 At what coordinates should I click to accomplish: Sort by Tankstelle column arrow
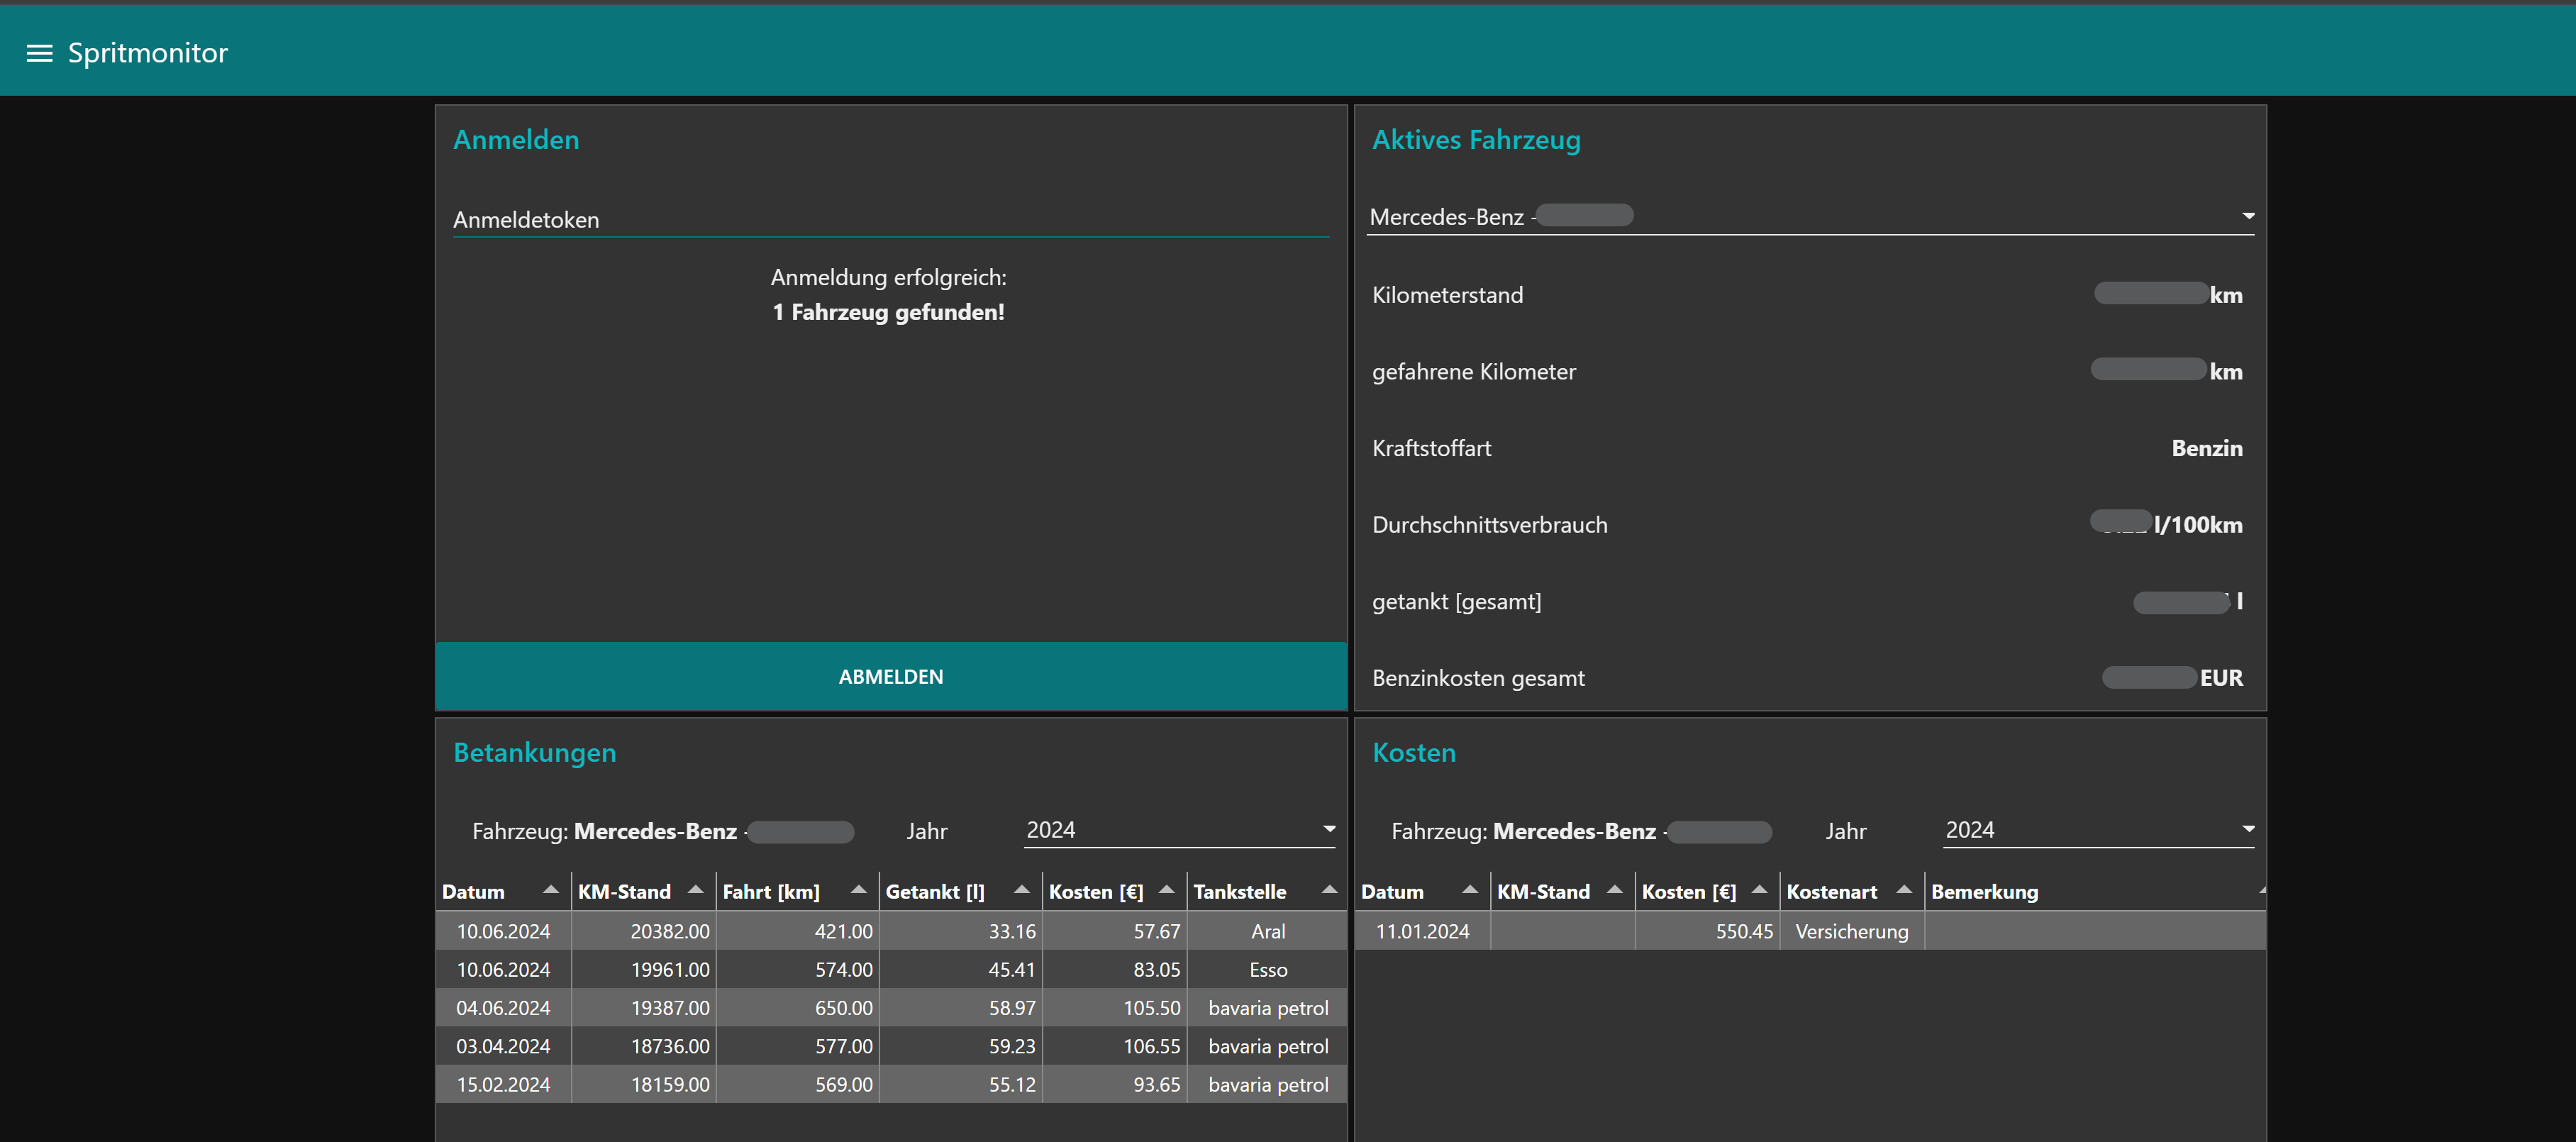1329,889
